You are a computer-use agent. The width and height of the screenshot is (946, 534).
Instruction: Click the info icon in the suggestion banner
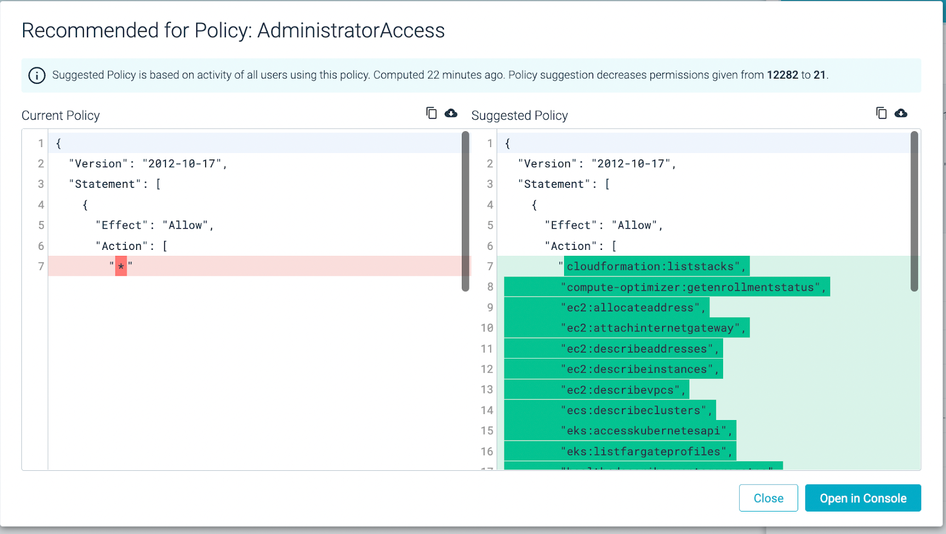click(37, 75)
